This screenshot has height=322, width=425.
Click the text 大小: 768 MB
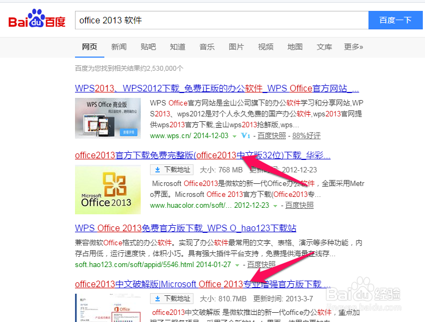(221, 170)
